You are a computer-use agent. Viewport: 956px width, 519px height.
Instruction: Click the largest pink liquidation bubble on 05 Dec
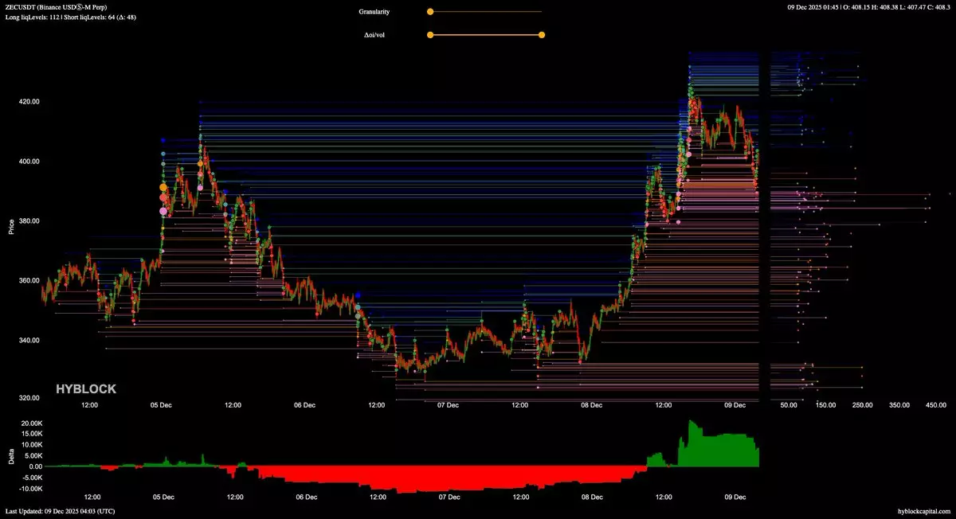(163, 211)
